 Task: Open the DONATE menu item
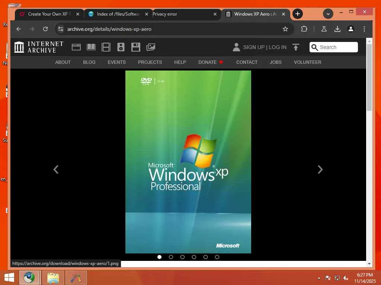click(211, 62)
